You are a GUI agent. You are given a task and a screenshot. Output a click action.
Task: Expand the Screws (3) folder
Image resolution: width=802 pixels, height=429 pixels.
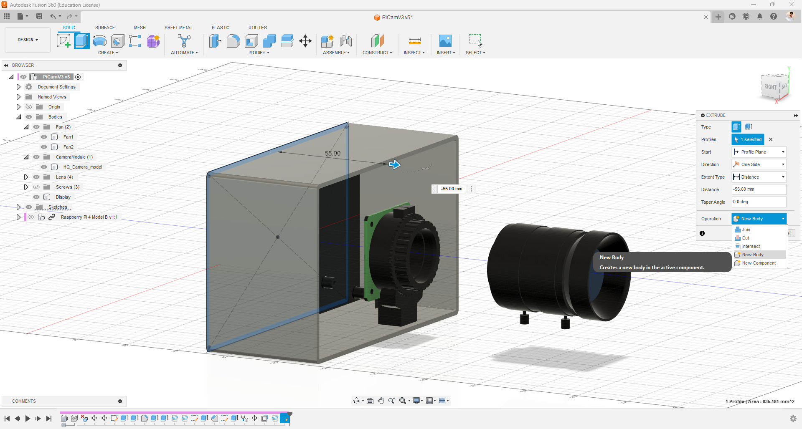point(26,187)
